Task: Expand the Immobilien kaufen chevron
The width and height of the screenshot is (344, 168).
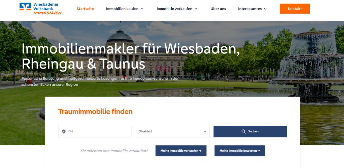Action: tap(142, 9)
